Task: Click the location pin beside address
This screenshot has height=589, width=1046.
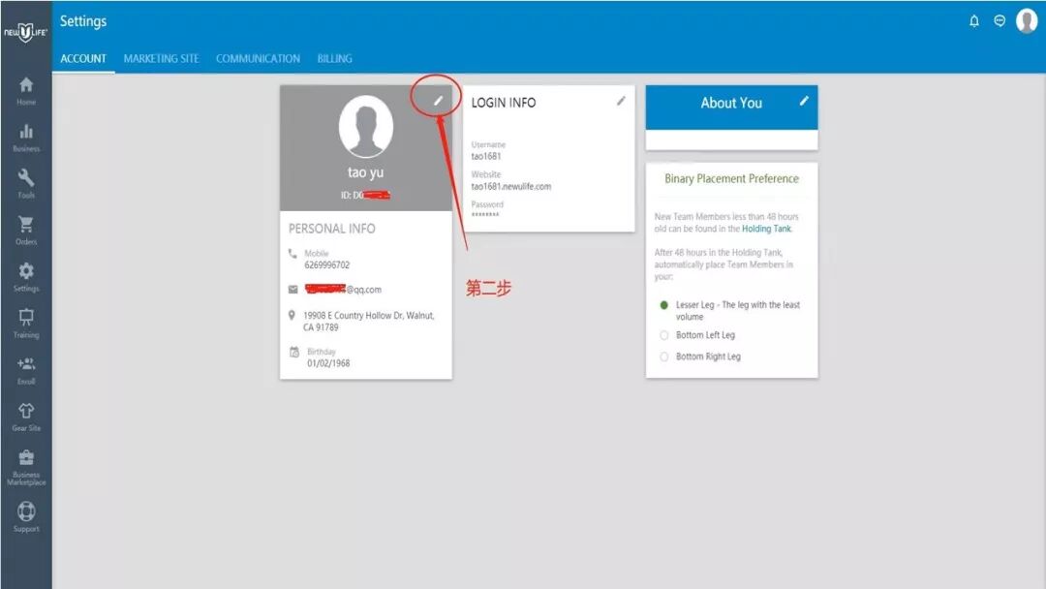Action: tap(292, 315)
